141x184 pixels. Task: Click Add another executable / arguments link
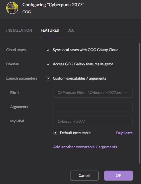pyautogui.click(x=85, y=147)
